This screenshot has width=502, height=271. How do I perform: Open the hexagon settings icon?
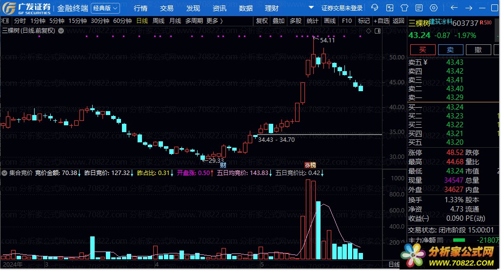click(434, 8)
